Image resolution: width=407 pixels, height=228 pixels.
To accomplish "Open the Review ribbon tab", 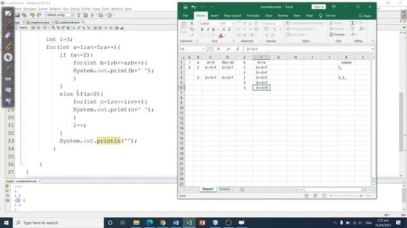I will tap(282, 16).
